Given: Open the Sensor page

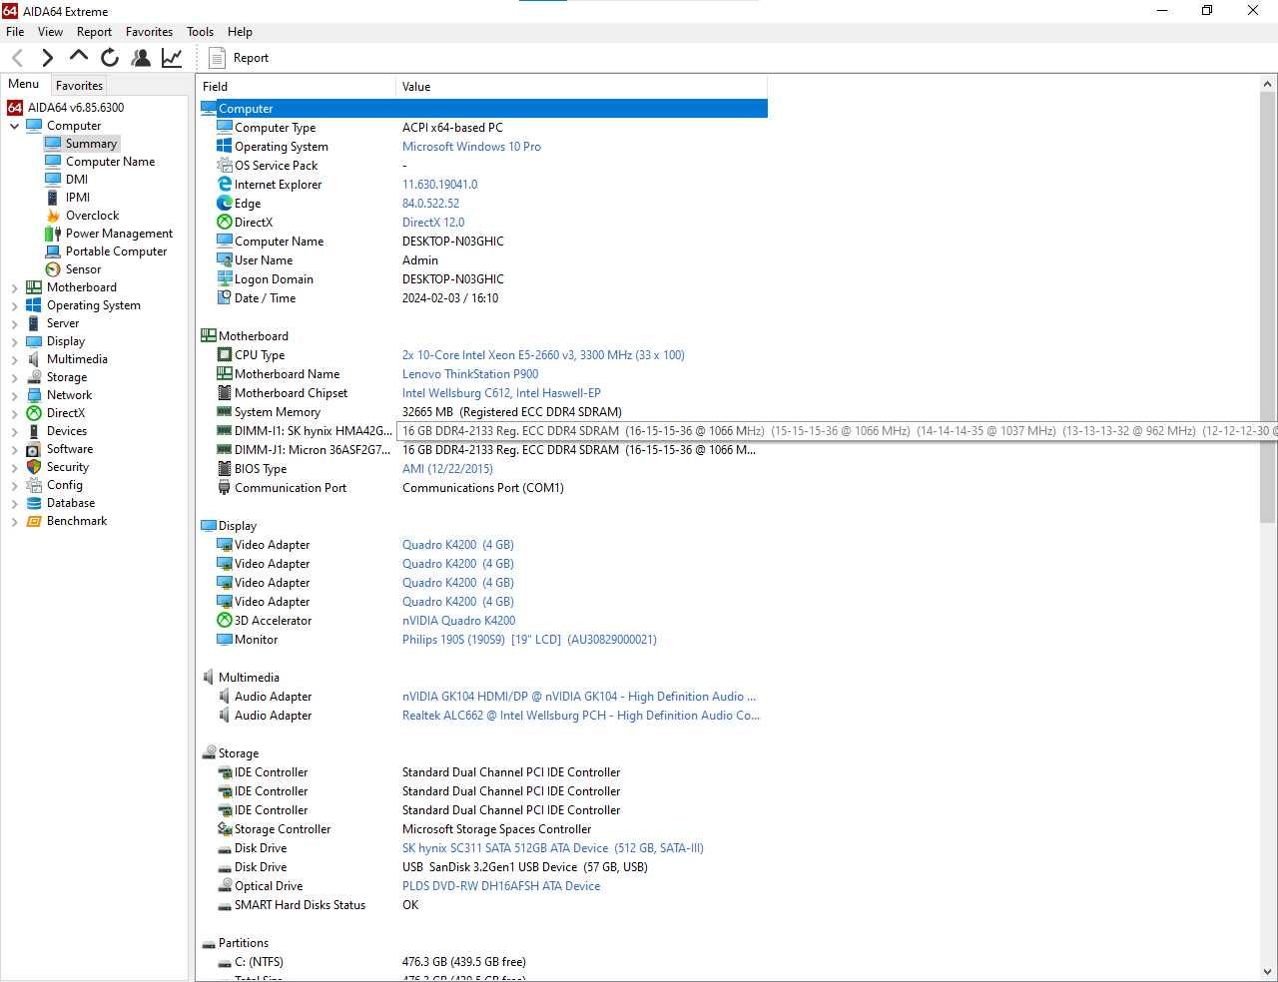Looking at the screenshot, I should (x=83, y=269).
